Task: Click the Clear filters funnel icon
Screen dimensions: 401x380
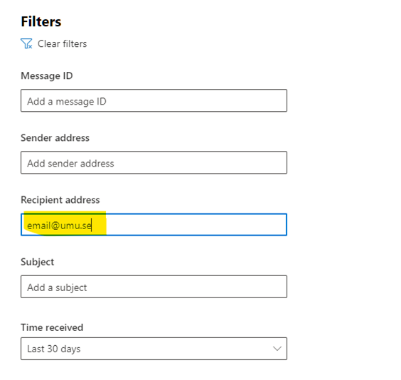Action: coord(26,43)
